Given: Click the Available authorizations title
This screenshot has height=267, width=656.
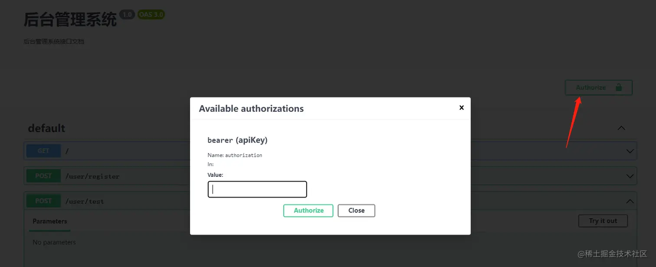Looking at the screenshot, I should coord(251,109).
